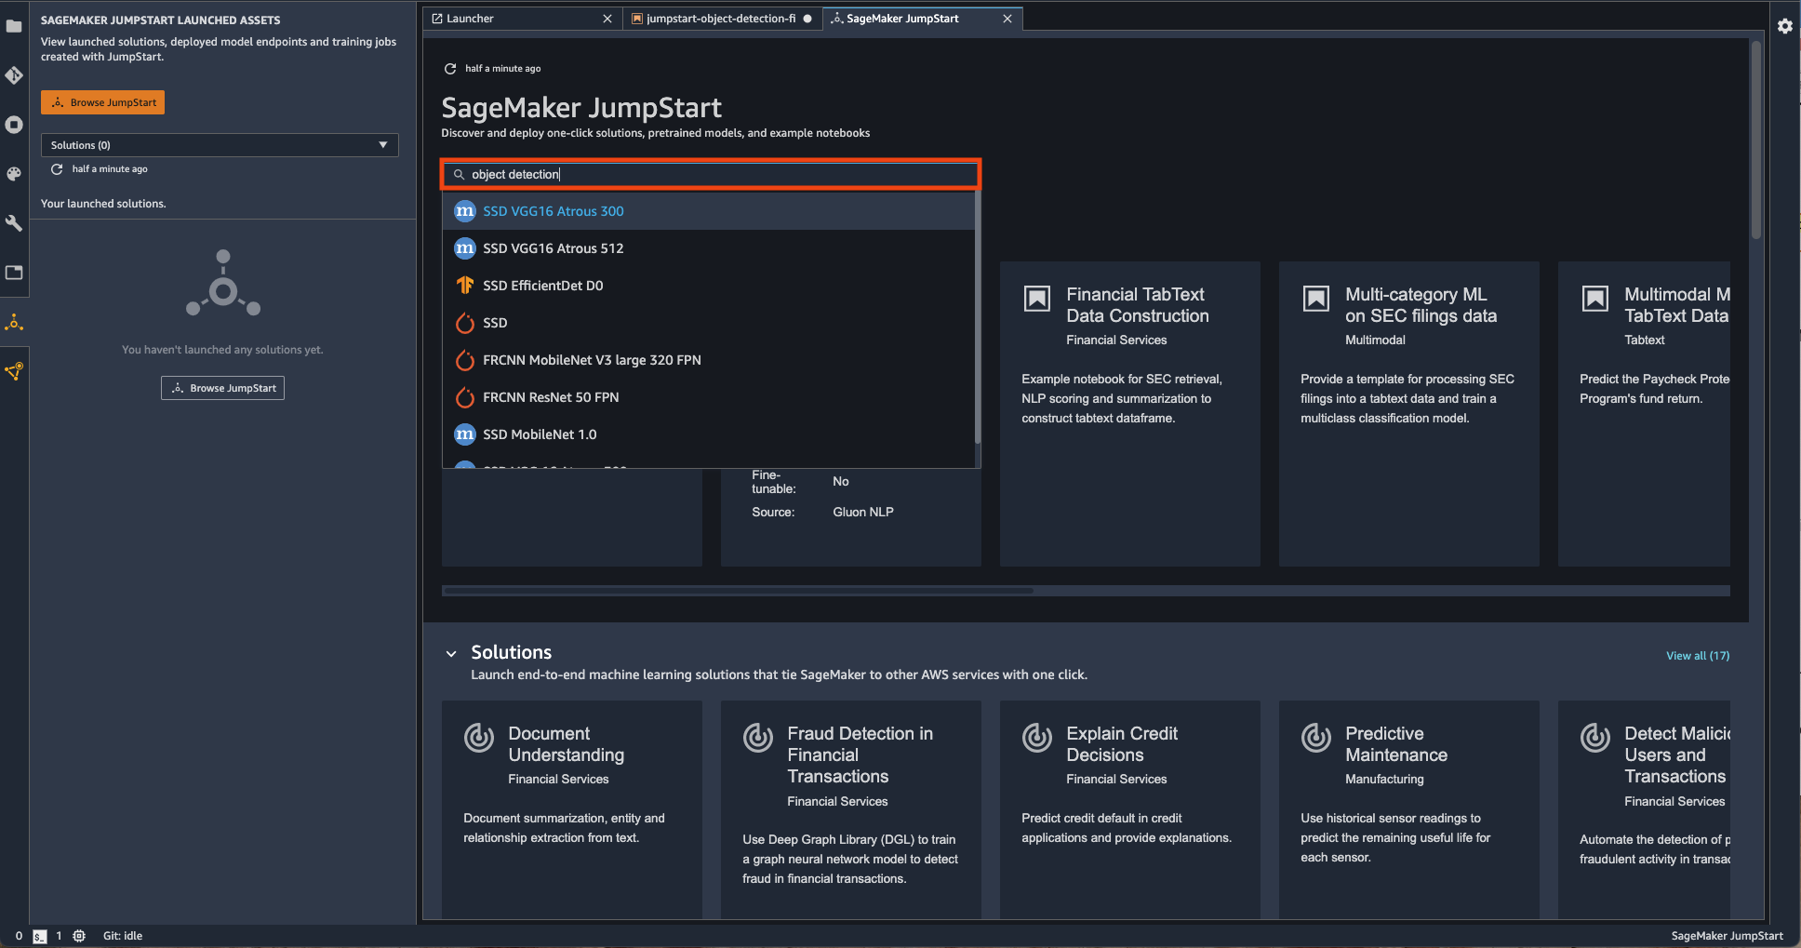
Task: Click SageMaker JumpStart status bar label
Action: pyautogui.click(x=1727, y=936)
